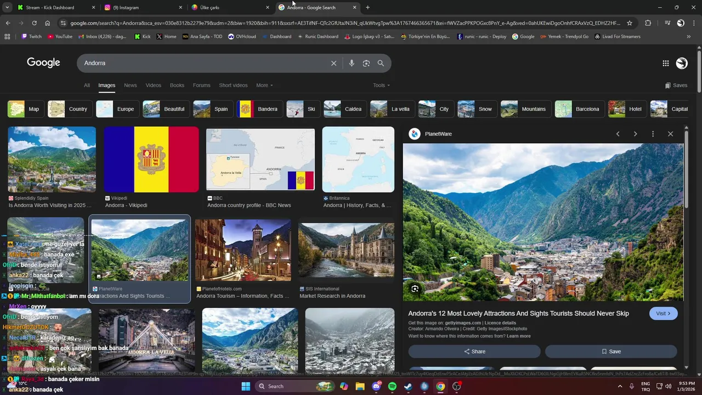The width and height of the screenshot is (702, 395).
Task: Open Twitch bookmark
Action: [31, 37]
